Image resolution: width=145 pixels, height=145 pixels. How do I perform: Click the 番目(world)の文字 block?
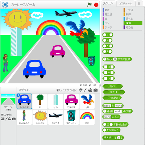(x=117, y=111)
